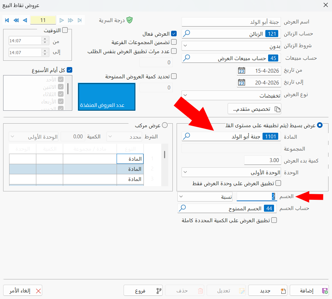Open calendar for the to-date 20-4-2026
Viewport: 332px width, 299px height.
(242, 82)
